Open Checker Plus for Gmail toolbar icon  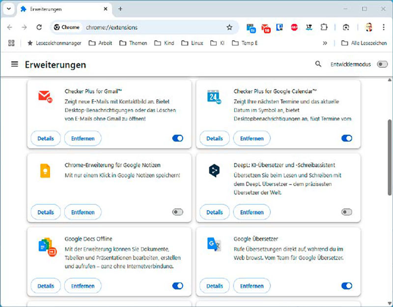266,28
